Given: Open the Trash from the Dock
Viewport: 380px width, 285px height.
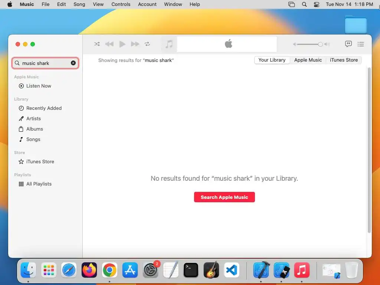Looking at the screenshot, I should click(x=352, y=270).
